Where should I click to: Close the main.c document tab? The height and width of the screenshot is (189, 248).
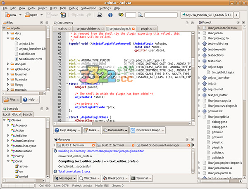tap(69, 29)
